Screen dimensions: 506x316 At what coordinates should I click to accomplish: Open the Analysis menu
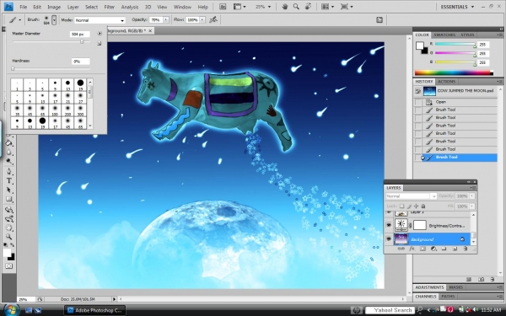pos(130,7)
